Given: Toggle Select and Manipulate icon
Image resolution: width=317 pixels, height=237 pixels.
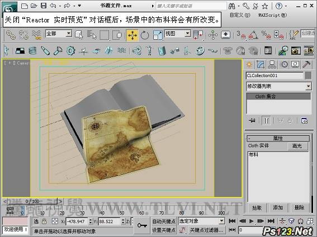Looking at the screenshot, I should tap(213, 35).
